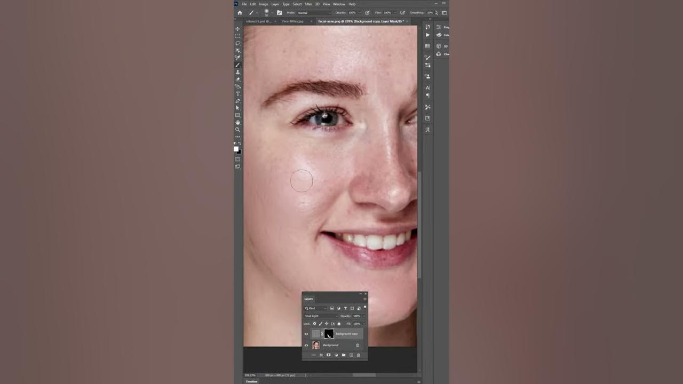This screenshot has height=384, width=683.
Task: Open the tool preset picker arrow
Action: click(x=257, y=13)
